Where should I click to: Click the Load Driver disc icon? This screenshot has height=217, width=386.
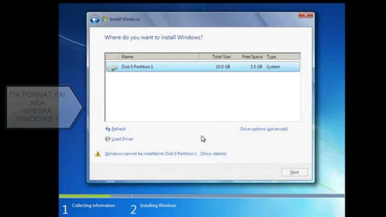pos(108,139)
